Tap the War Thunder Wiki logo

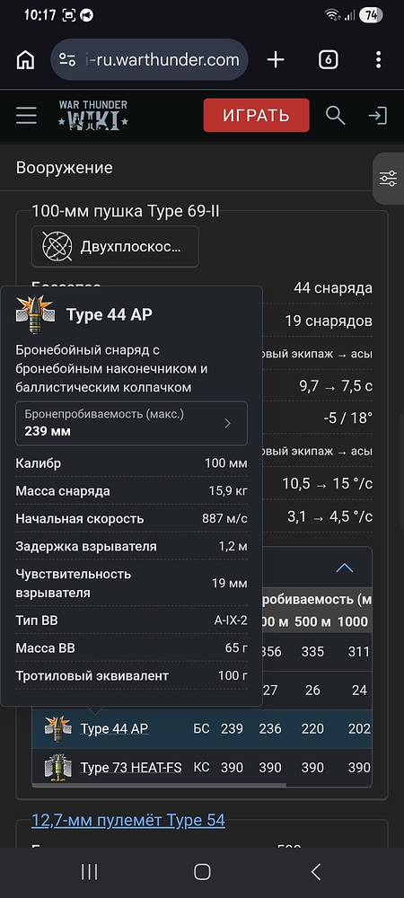click(x=93, y=115)
